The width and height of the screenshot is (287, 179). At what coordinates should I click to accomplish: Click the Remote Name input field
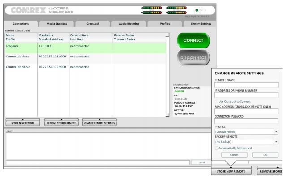click(x=247, y=85)
